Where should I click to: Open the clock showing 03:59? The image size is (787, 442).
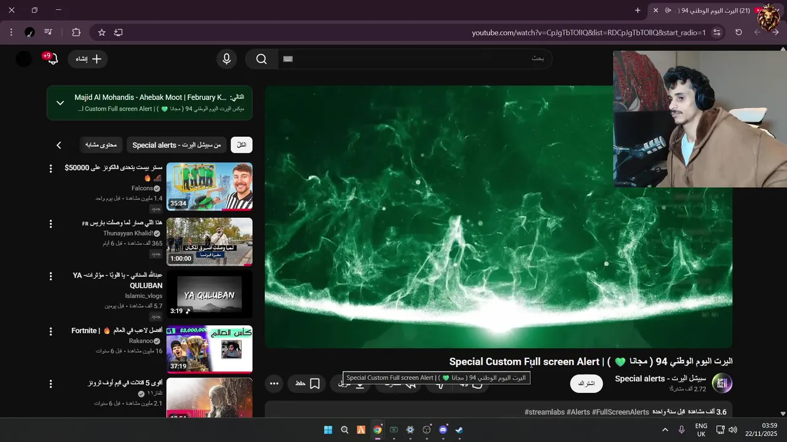[770, 425]
